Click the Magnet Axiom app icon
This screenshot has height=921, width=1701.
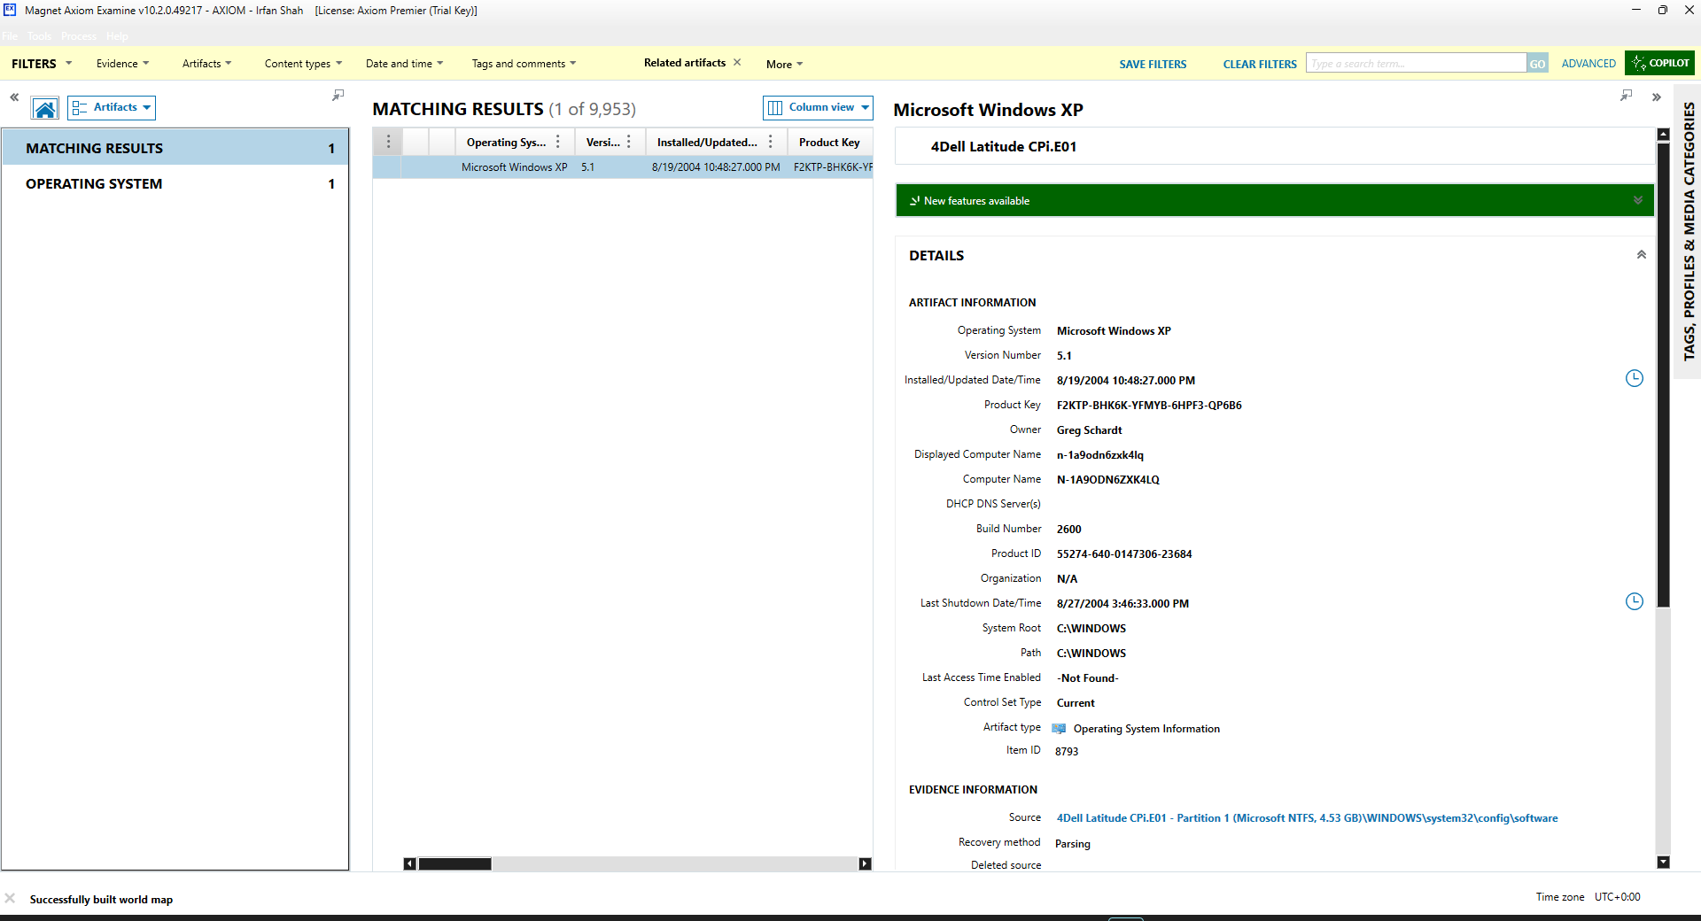pyautogui.click(x=10, y=10)
